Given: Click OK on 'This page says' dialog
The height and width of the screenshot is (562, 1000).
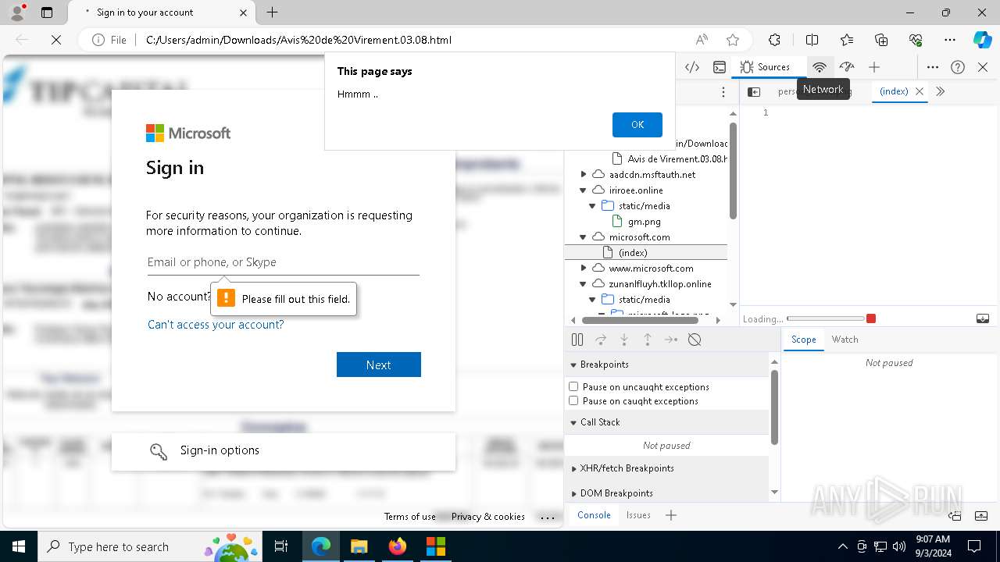Looking at the screenshot, I should click(637, 125).
